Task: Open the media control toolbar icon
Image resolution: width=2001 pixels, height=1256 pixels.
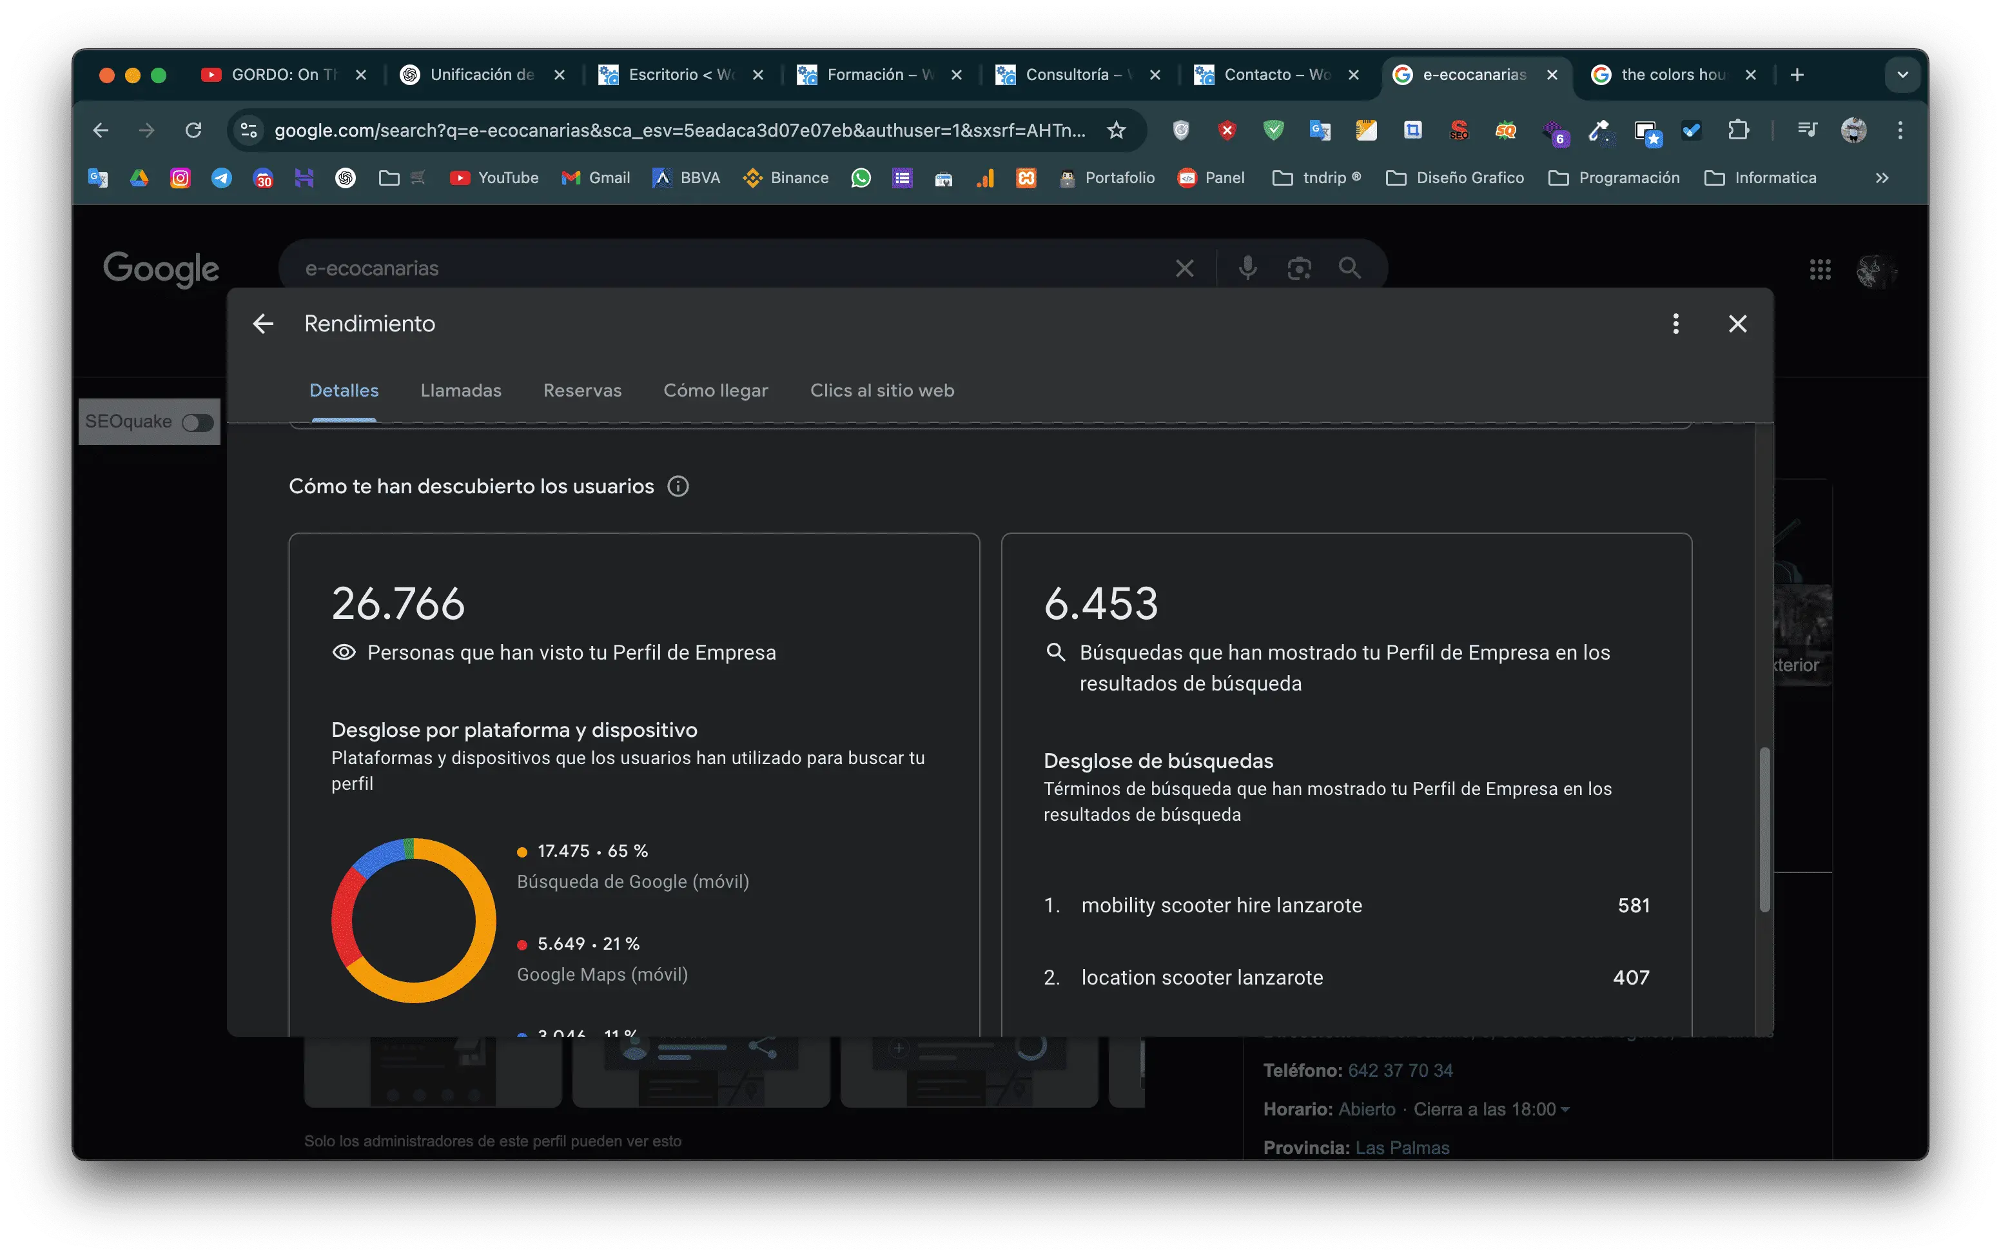Action: pyautogui.click(x=1807, y=130)
